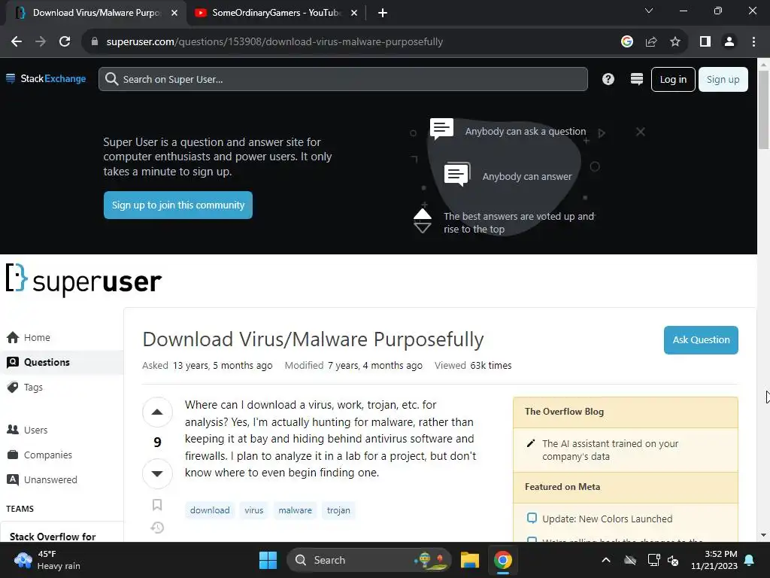
Task: Click the Sign up button
Action: 723,79
